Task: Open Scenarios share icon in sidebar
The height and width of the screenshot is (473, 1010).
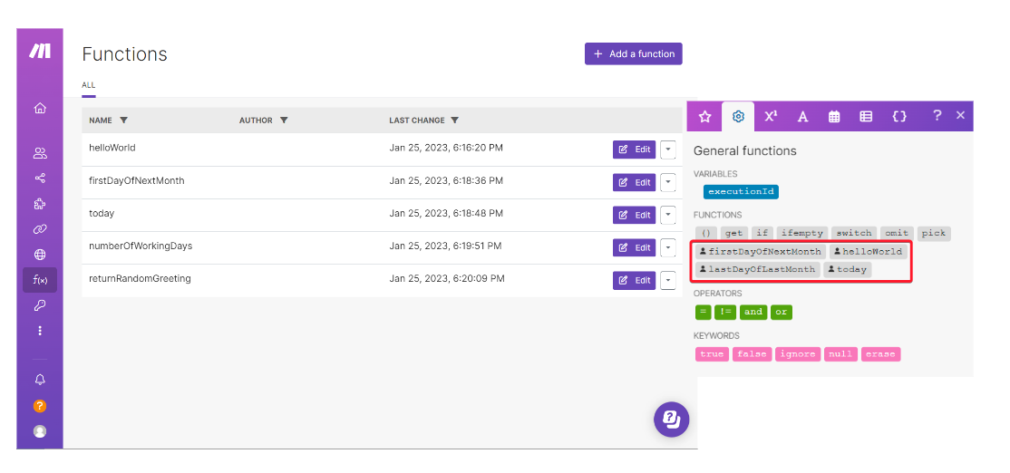Action: click(x=40, y=179)
